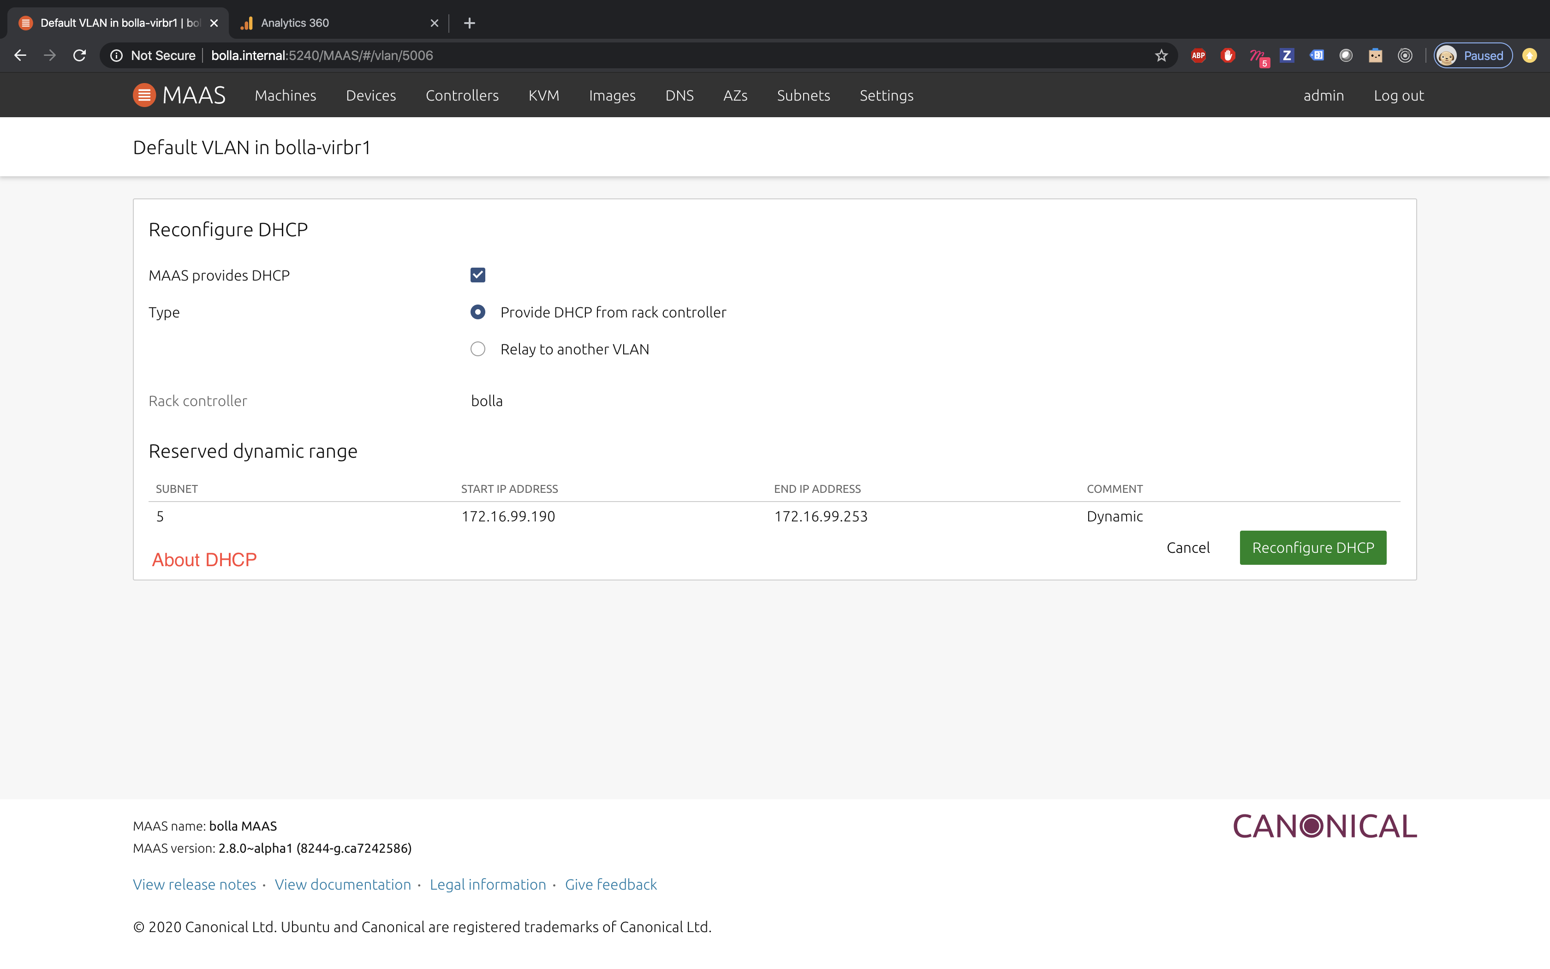Viewport: 1550px width, 969px height.
Task: Cancel DHCP reconfiguration
Action: pyautogui.click(x=1187, y=548)
